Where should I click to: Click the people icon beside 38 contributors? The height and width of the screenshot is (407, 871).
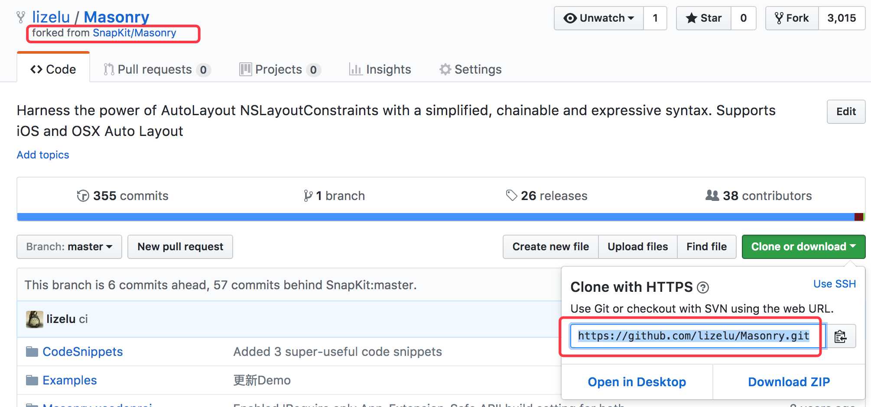(712, 196)
